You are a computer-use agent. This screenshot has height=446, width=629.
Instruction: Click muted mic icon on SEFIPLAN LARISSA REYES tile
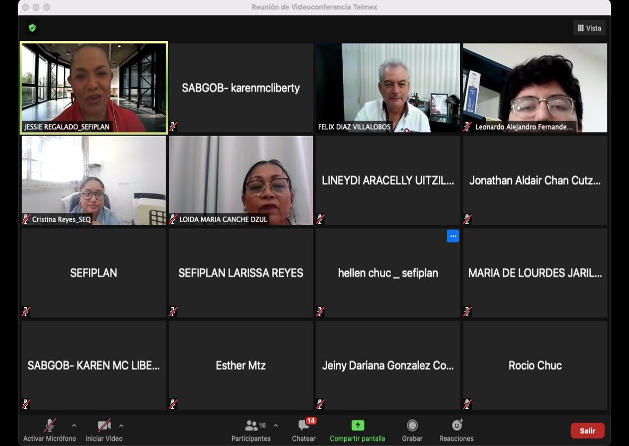(173, 312)
